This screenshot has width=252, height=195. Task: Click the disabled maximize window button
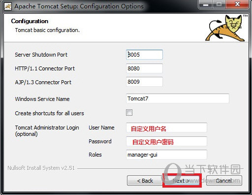coord(219,4)
